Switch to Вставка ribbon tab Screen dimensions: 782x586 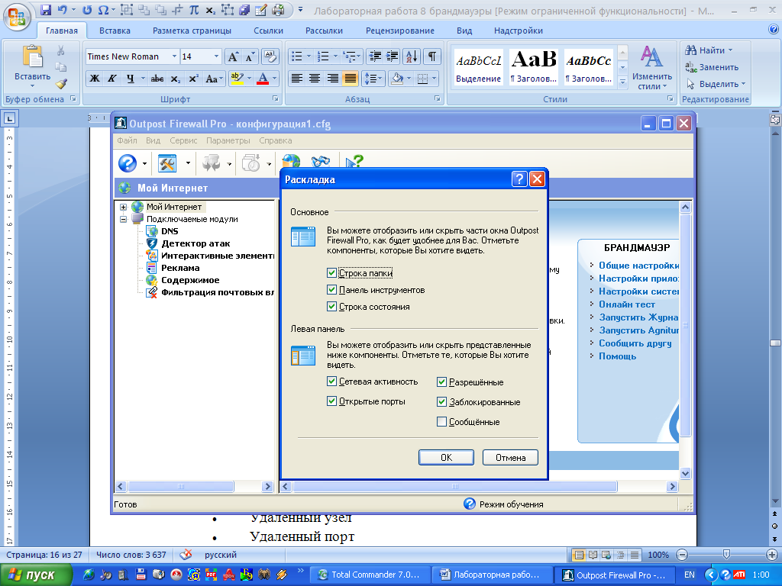(115, 31)
